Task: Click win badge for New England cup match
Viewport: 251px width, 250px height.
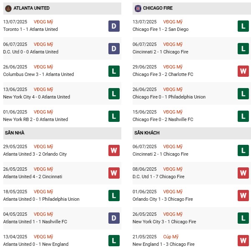Action: pos(243,240)
